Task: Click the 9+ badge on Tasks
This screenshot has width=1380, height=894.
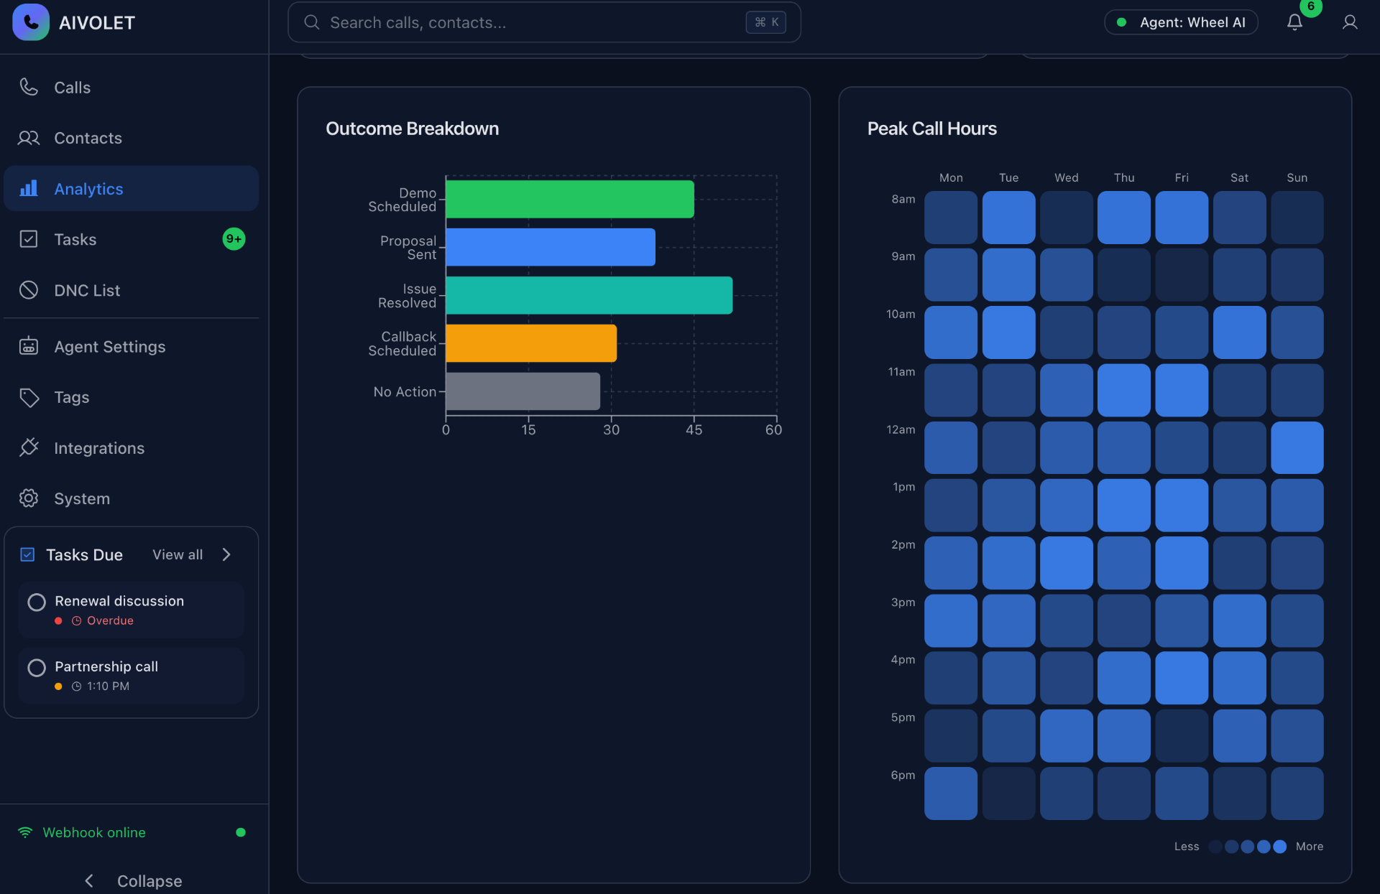Action: [234, 239]
